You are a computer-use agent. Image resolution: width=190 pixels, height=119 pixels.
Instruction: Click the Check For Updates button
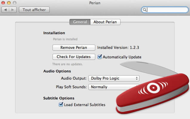74,57
